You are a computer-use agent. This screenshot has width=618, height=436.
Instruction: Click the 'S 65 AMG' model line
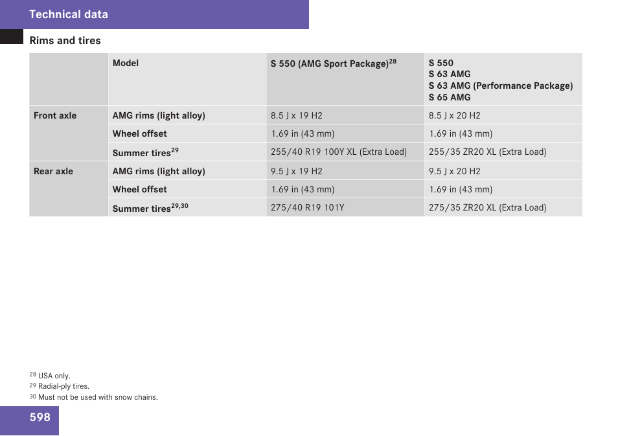(x=450, y=97)
